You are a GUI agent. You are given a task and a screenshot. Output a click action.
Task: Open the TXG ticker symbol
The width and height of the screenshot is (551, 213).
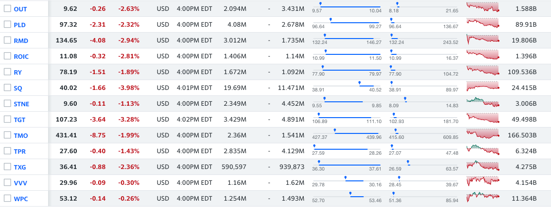[20, 167]
